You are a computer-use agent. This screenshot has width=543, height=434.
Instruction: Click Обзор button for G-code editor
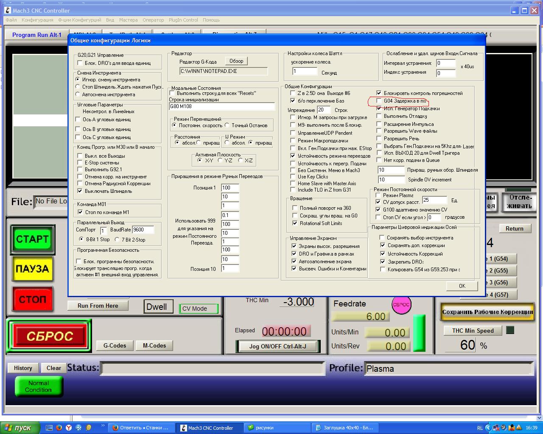[236, 61]
